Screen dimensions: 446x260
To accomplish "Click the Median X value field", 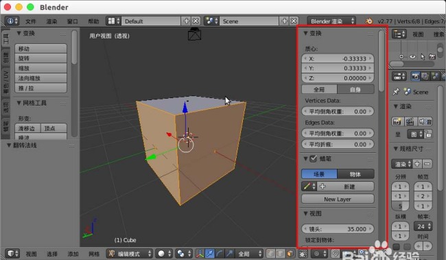I will click(x=338, y=58).
